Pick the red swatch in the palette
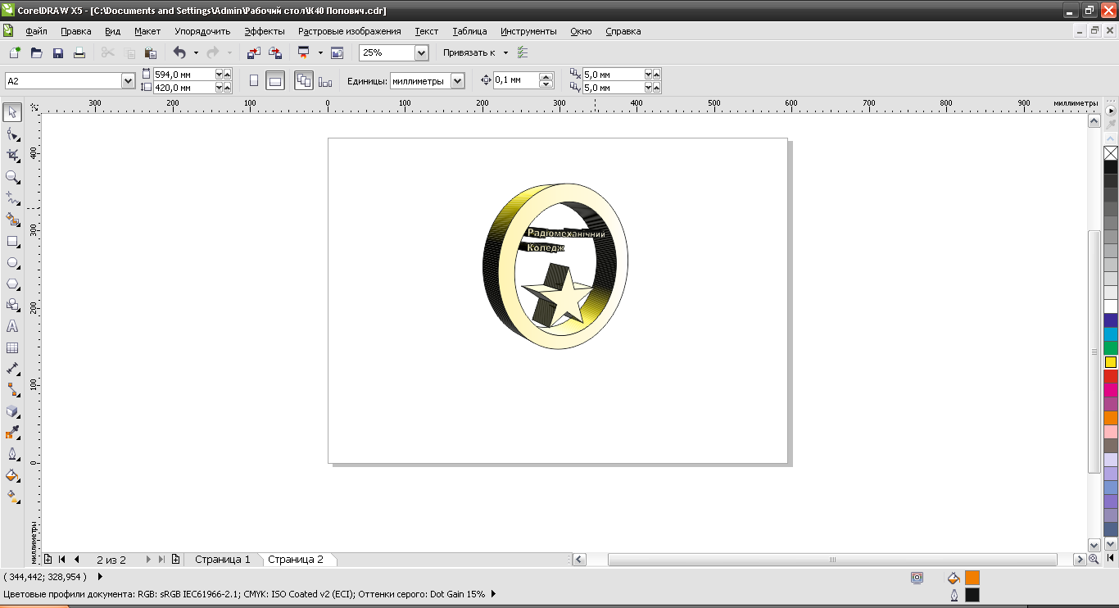 pos(1111,376)
